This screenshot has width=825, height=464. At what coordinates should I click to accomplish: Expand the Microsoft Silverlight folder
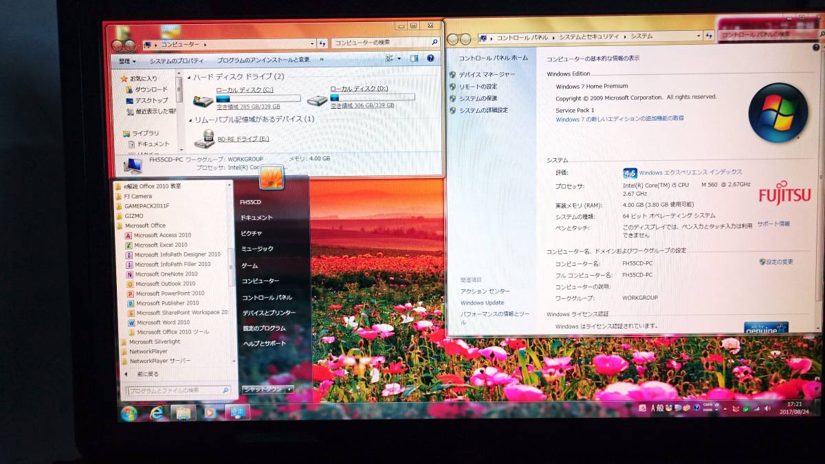pyautogui.click(x=150, y=342)
